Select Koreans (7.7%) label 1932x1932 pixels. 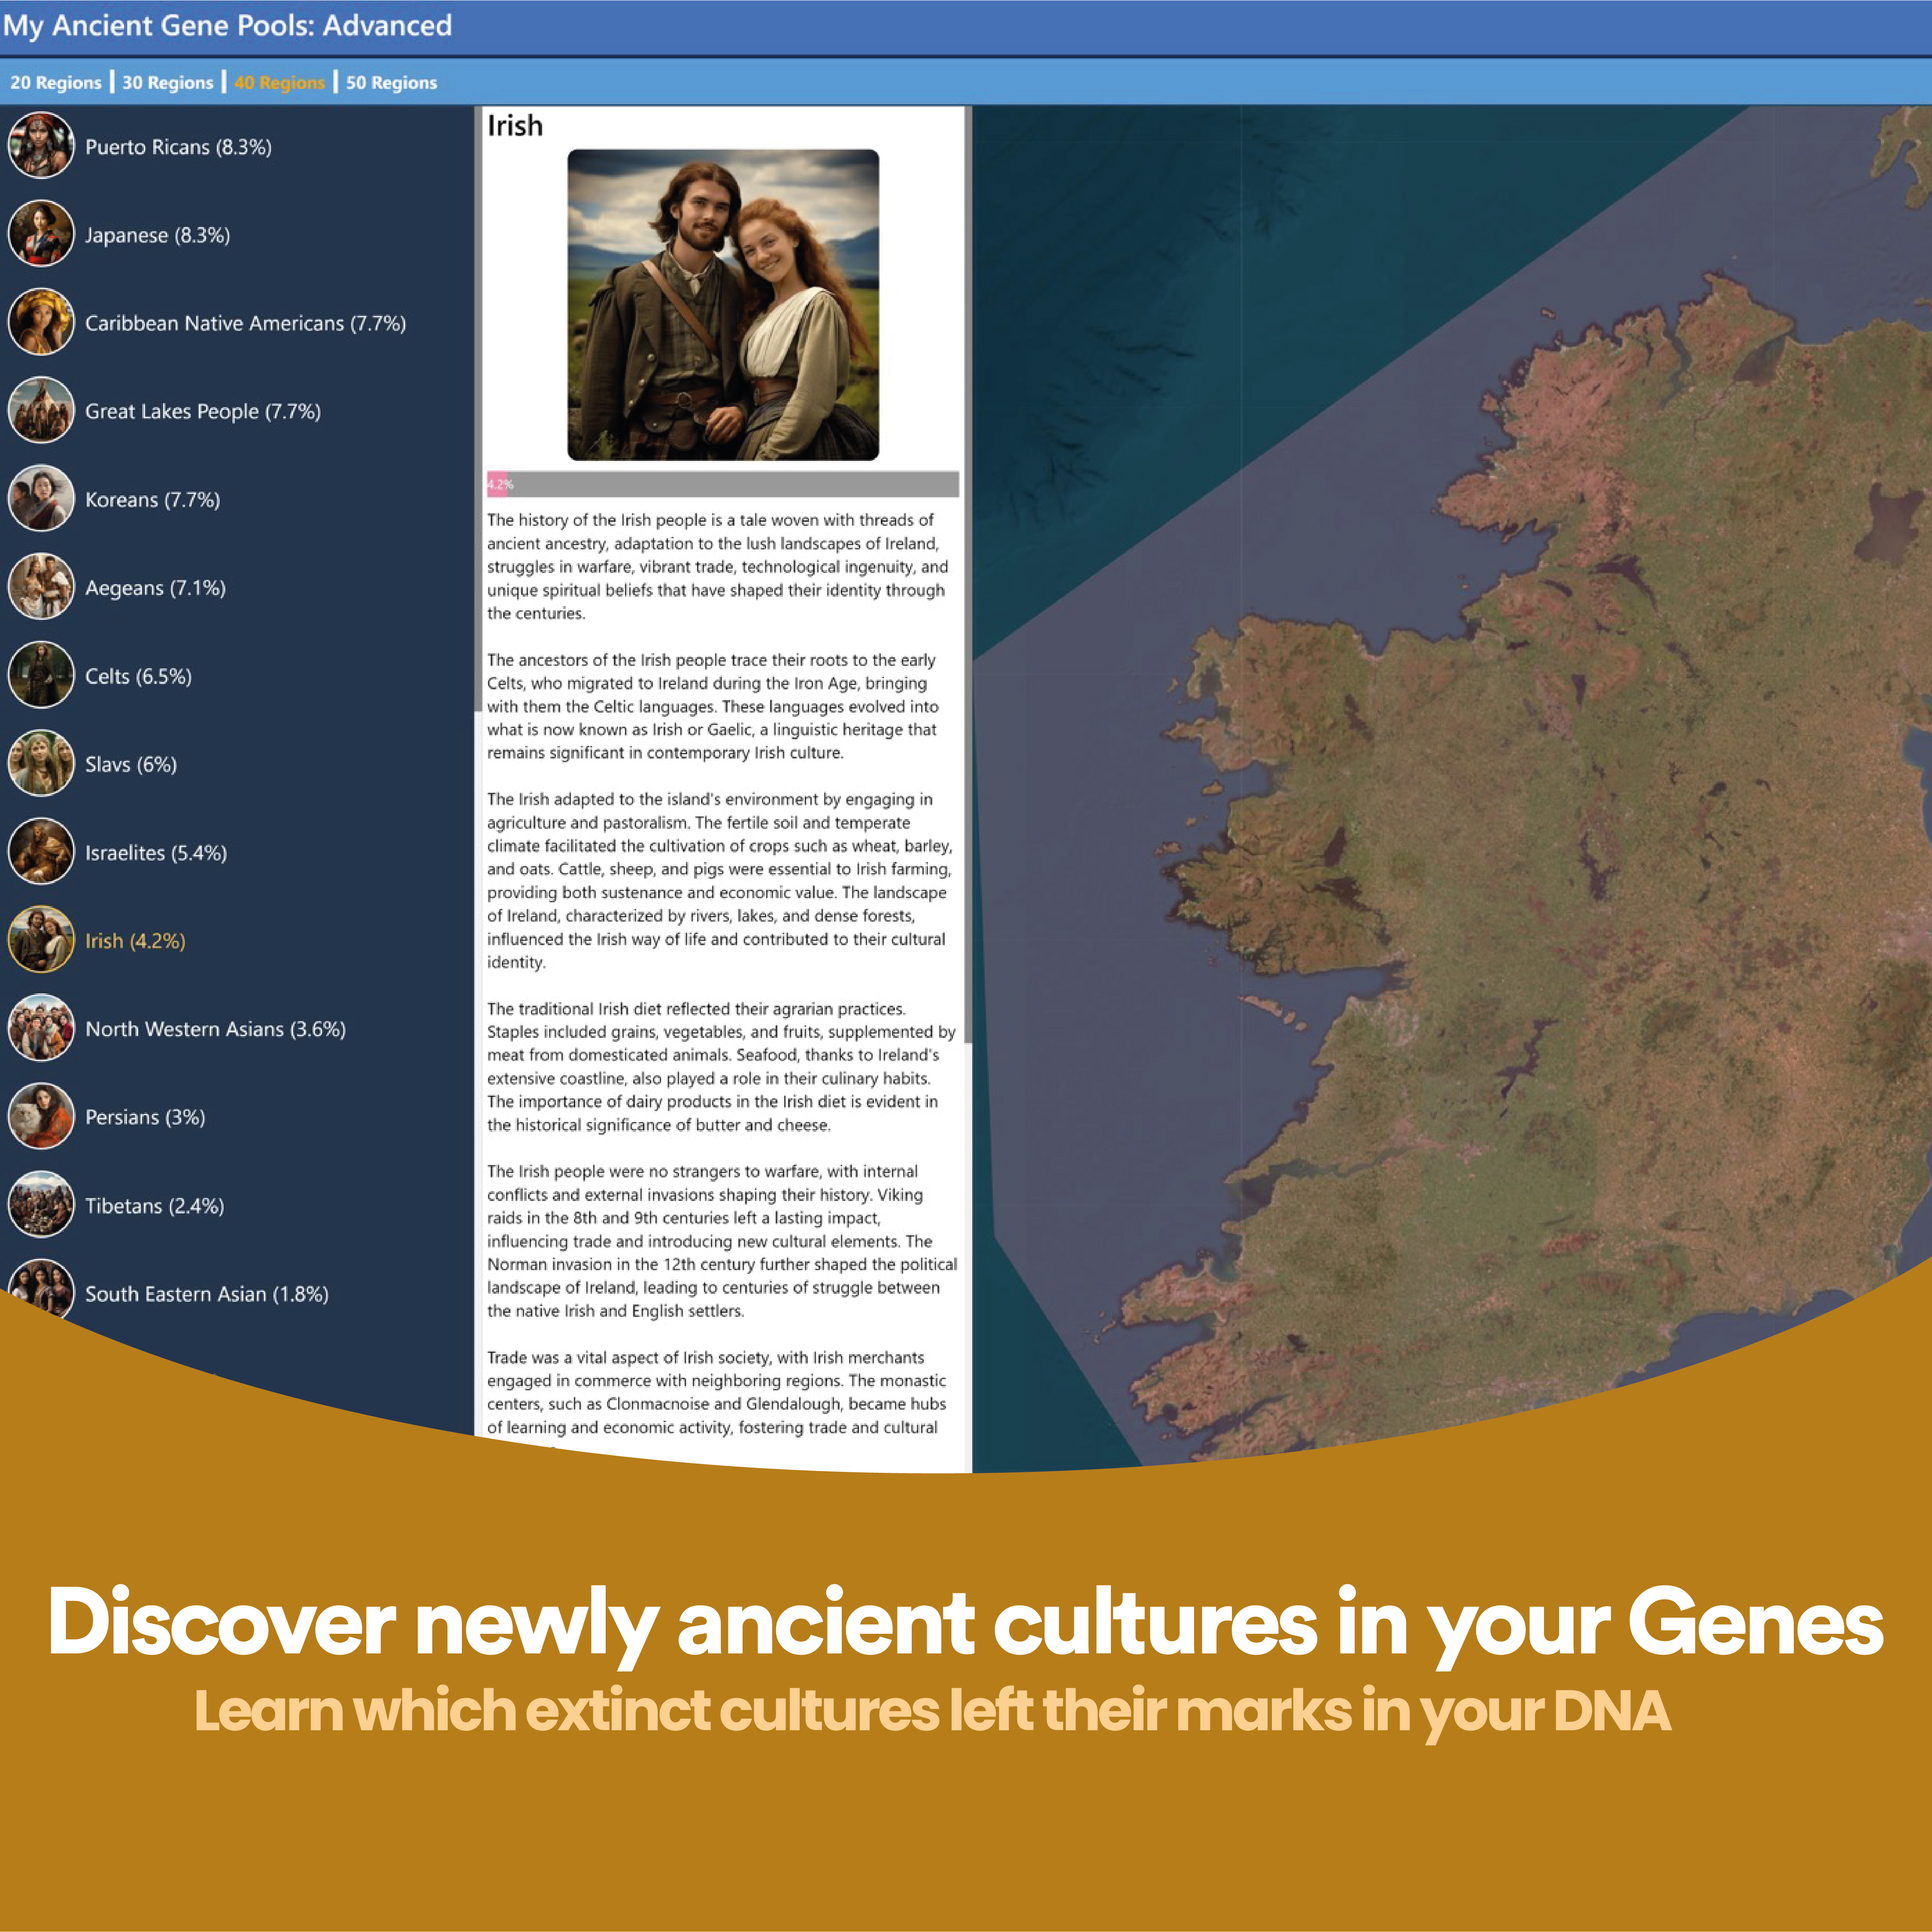[152, 500]
